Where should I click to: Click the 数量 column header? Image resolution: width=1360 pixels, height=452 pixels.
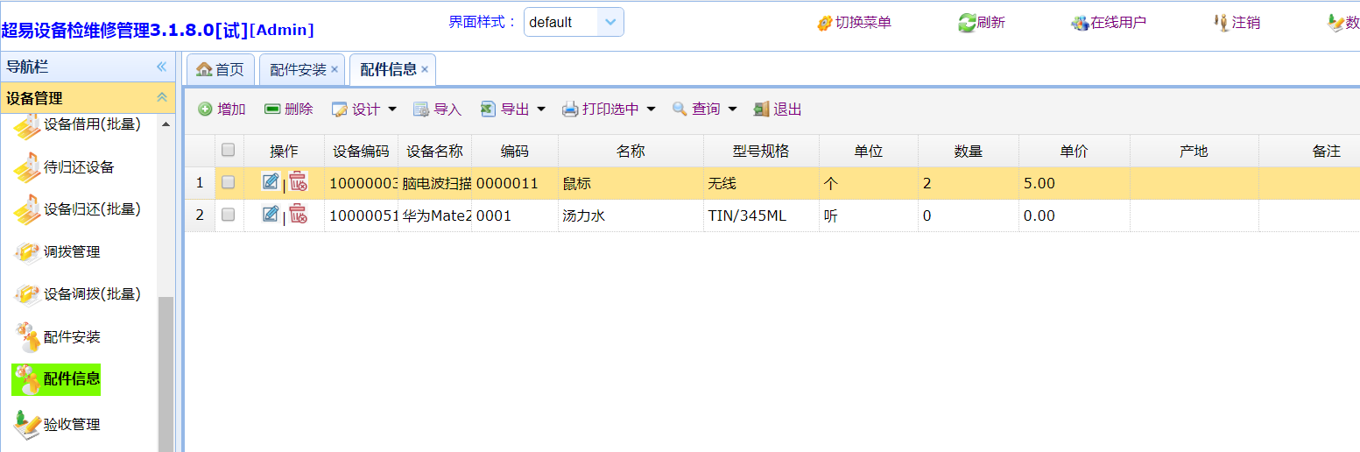point(968,151)
